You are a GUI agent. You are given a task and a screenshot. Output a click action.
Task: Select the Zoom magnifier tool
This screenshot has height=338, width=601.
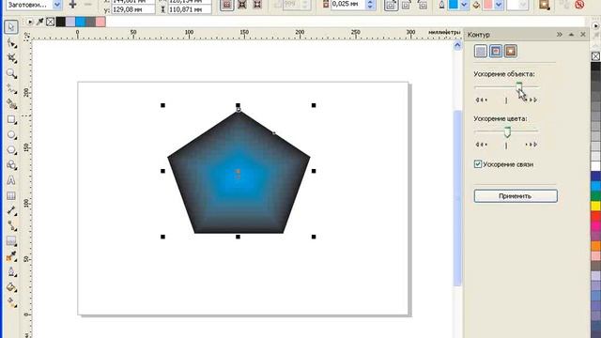(11, 73)
